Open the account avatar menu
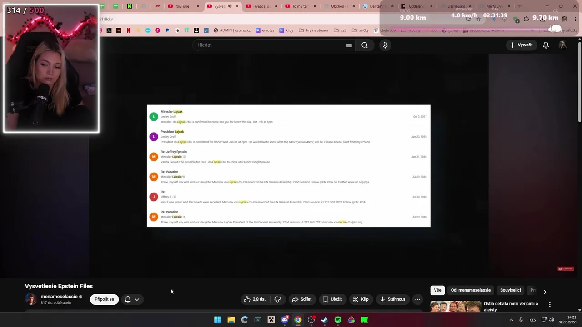The image size is (582, 327). tap(563, 45)
